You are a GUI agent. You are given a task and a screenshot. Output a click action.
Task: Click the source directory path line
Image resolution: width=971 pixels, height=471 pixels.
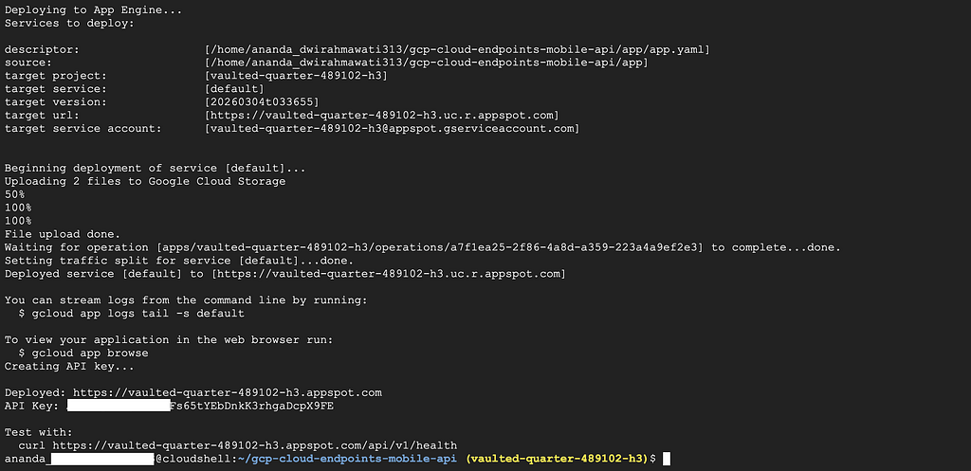point(427,63)
